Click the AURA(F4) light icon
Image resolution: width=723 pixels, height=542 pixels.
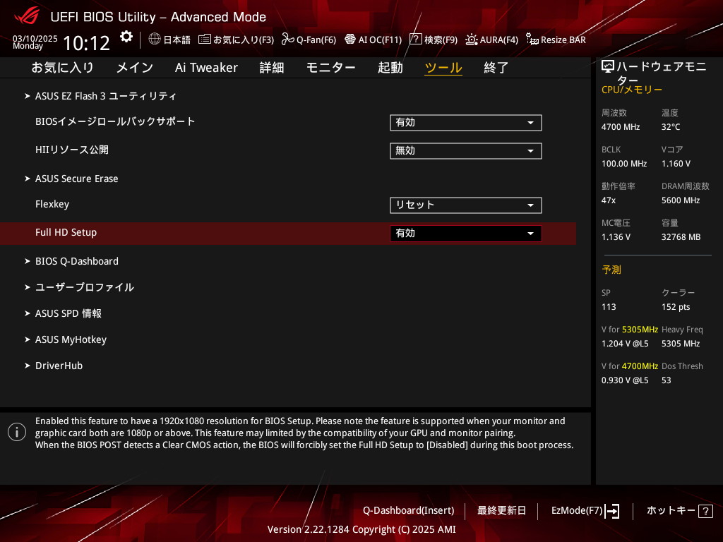[x=471, y=40]
